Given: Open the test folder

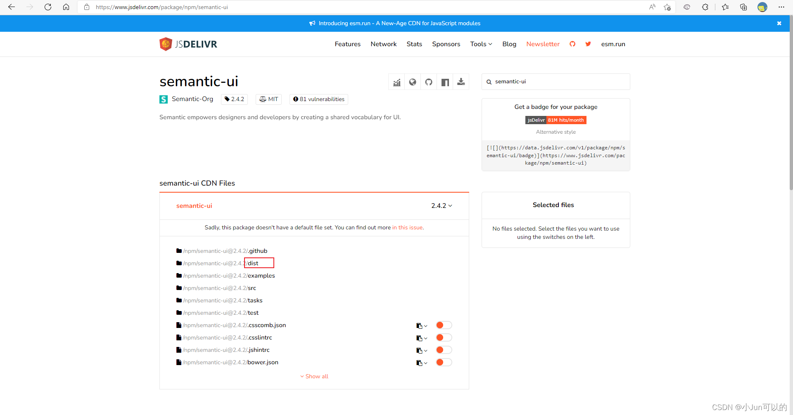Looking at the screenshot, I should [x=217, y=313].
